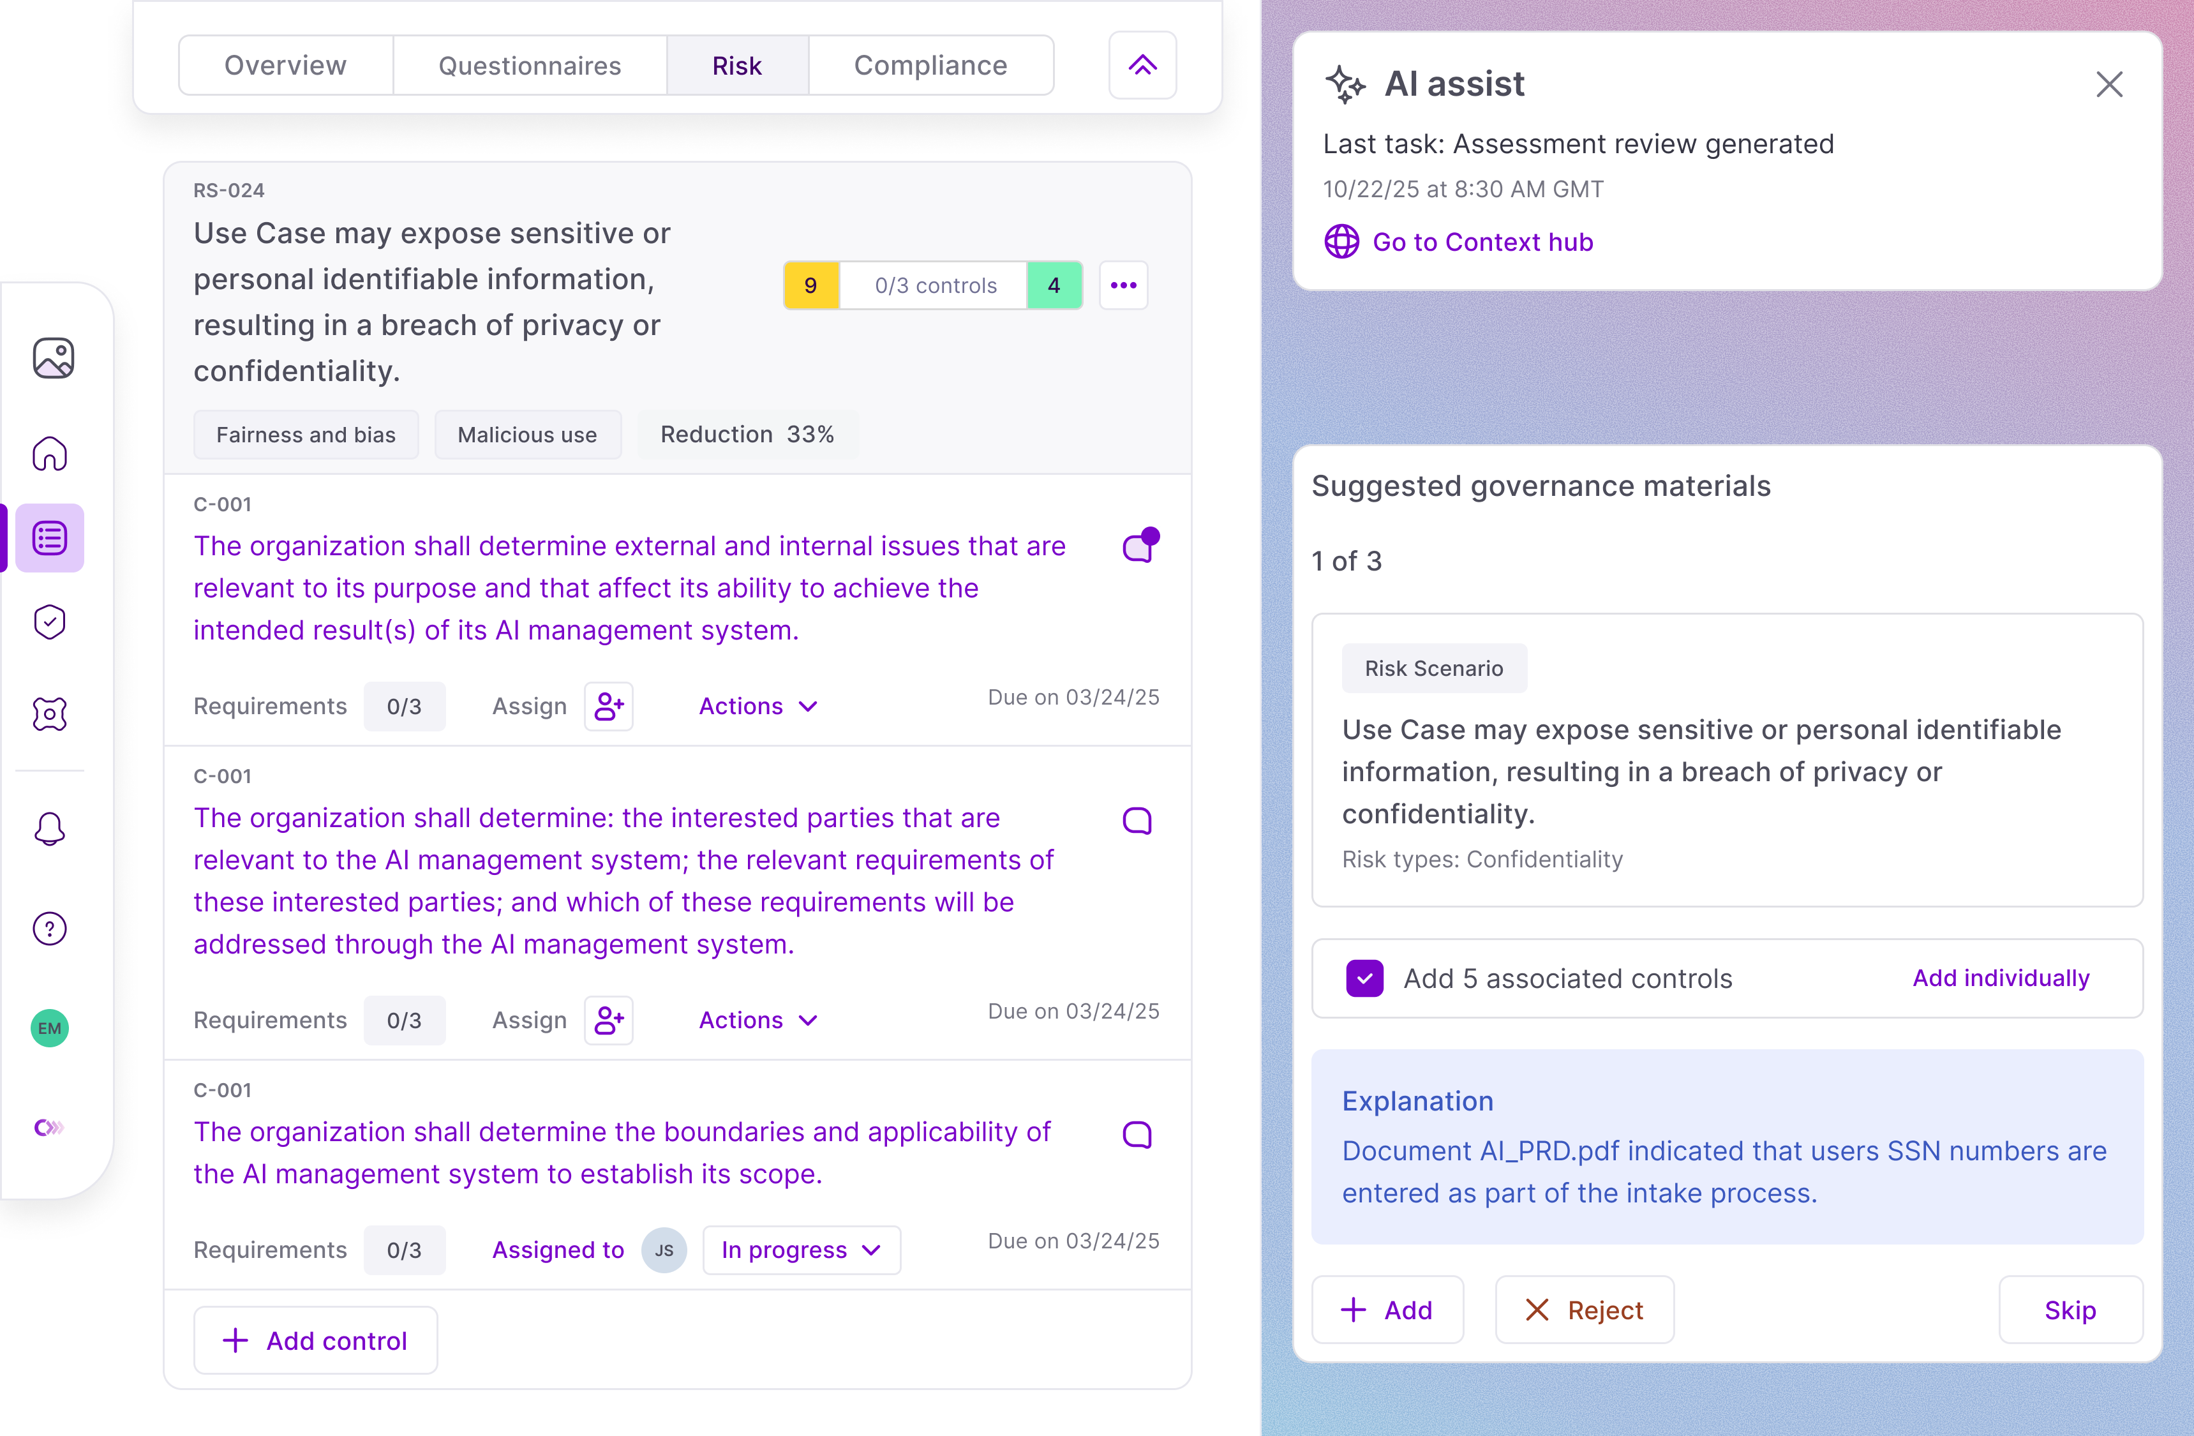Collapse header with double chevron button
This screenshot has height=1436, width=2194.
1142,66
